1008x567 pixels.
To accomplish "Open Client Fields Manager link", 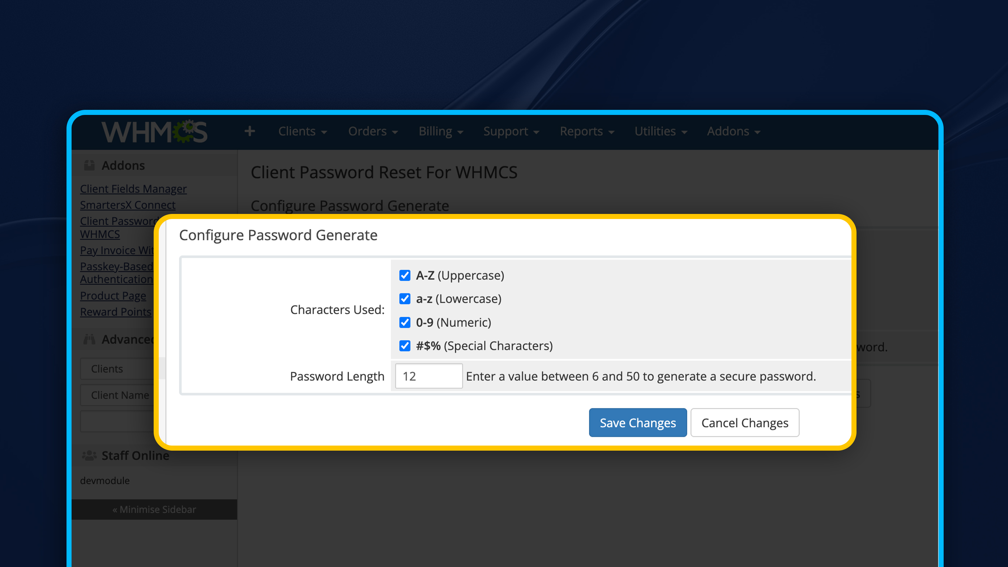I will (x=133, y=189).
